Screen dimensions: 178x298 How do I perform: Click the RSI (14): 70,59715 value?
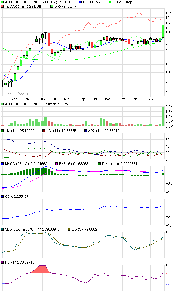click(x=20, y=262)
